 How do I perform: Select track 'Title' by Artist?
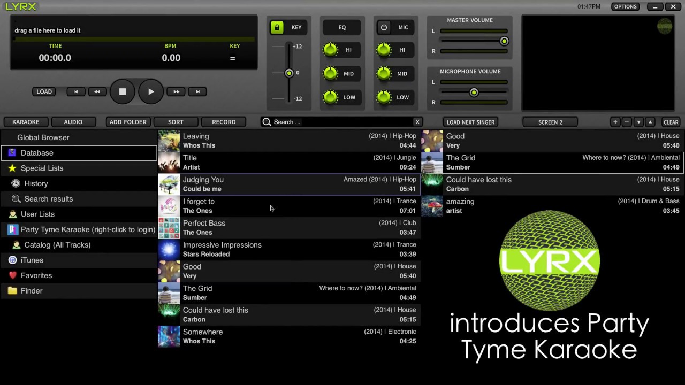pos(289,163)
